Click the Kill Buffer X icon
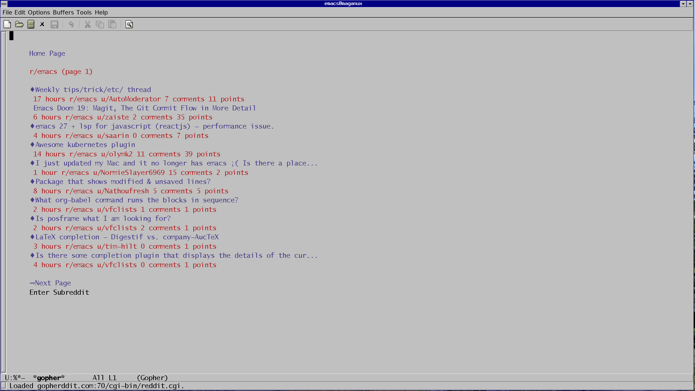695x391 pixels. (42, 24)
